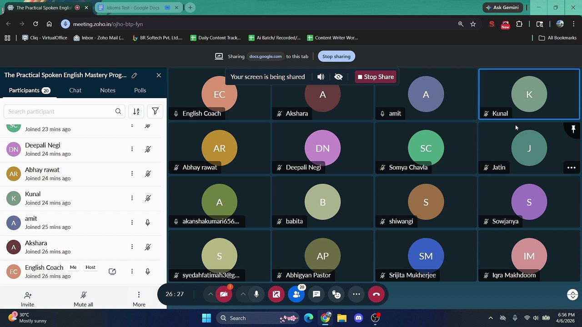Viewport: 582px width, 327px height.
Task: Mute amit's microphone in list
Action: coord(148,223)
